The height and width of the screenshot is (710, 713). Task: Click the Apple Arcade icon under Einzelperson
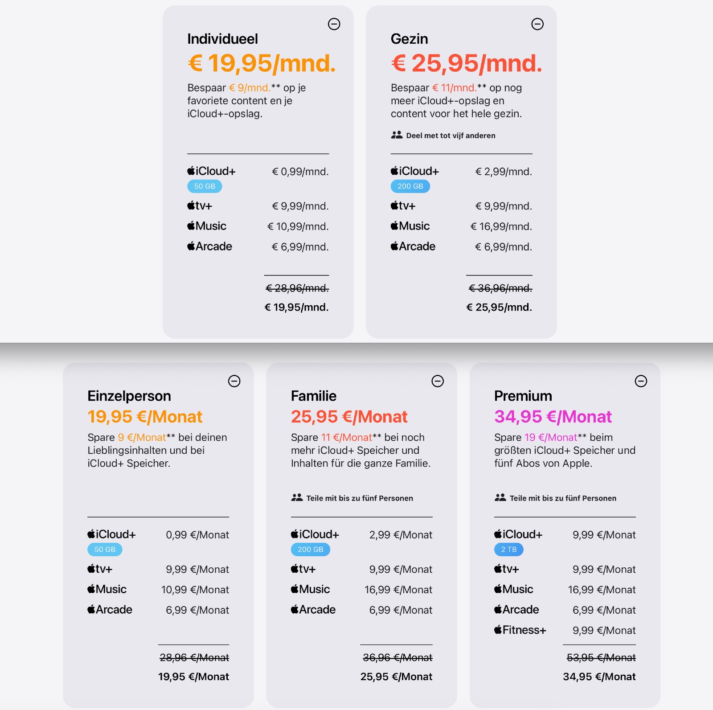pyautogui.click(x=91, y=610)
